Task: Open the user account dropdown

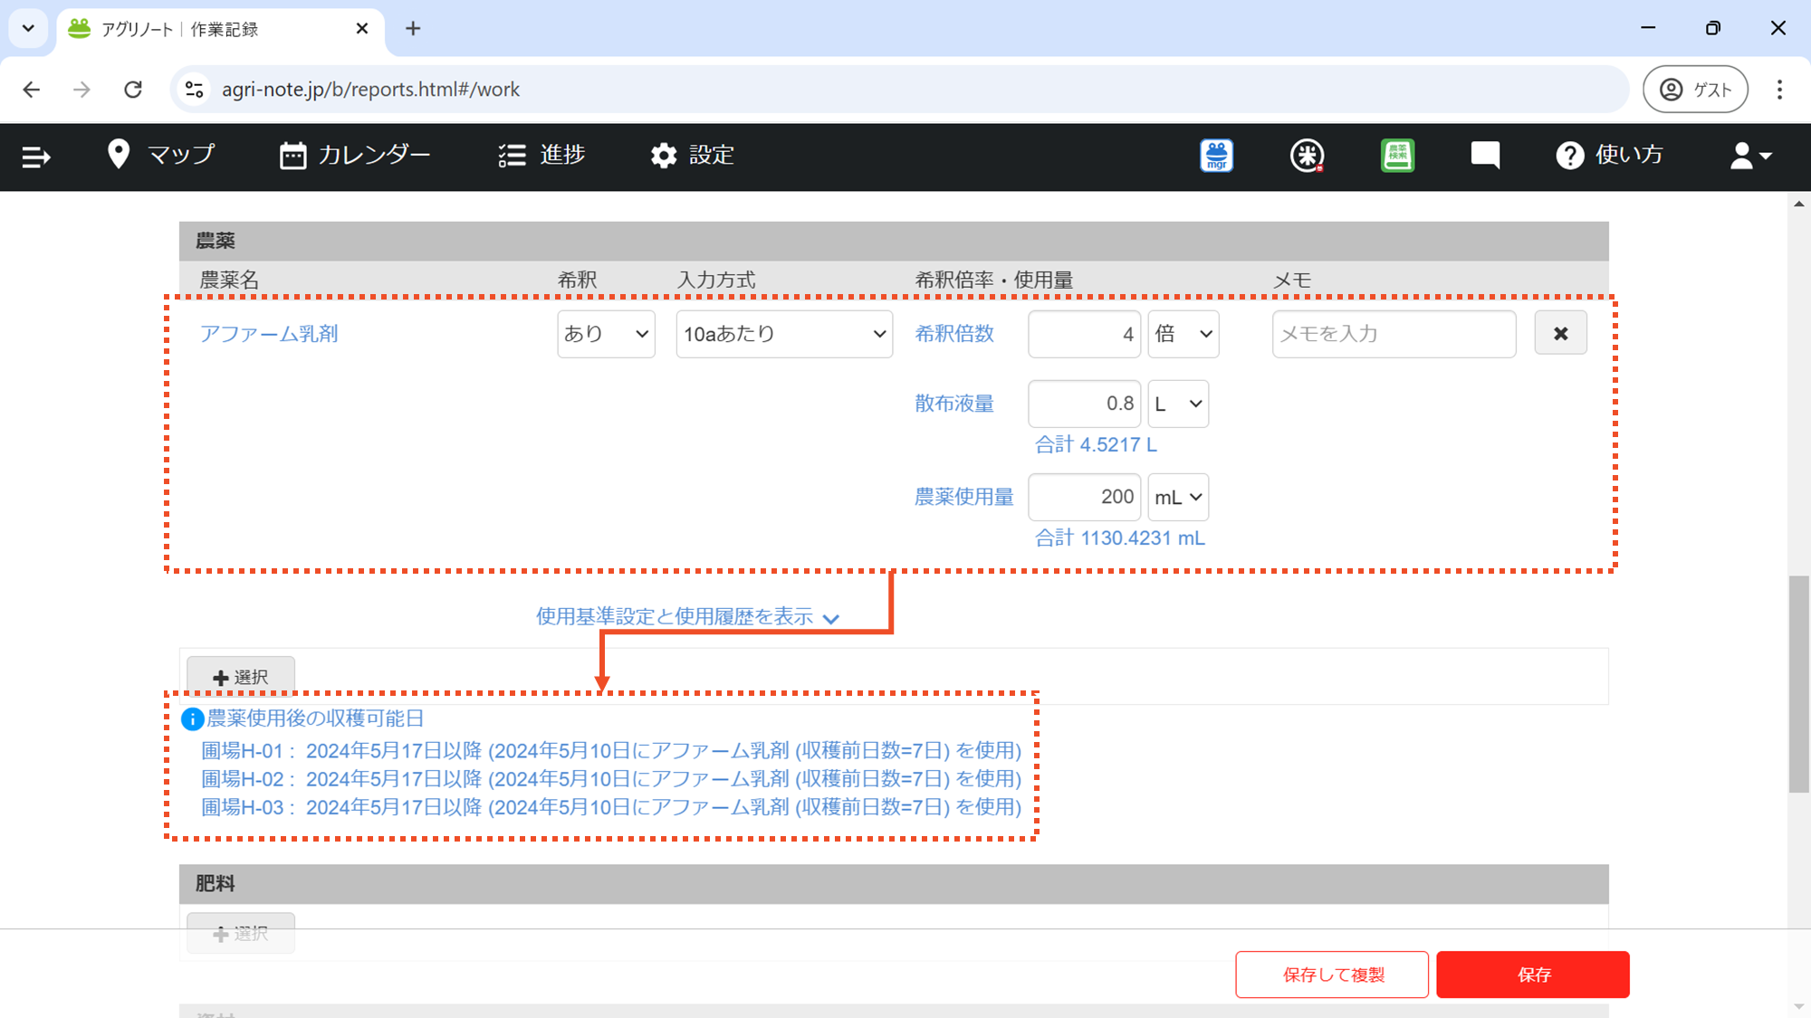Action: 1750,156
